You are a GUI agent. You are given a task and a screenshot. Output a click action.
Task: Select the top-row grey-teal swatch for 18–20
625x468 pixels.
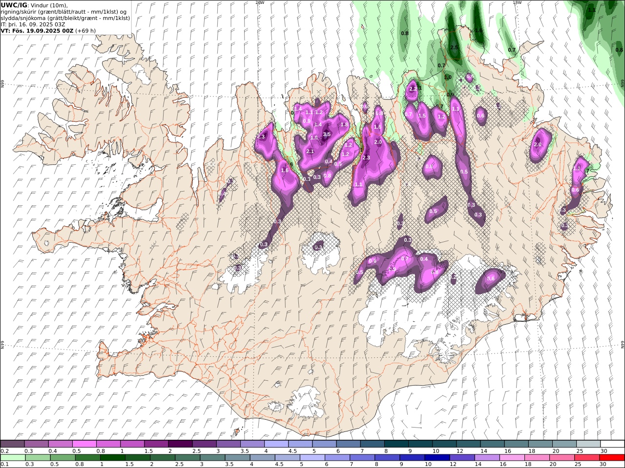tap(540, 444)
